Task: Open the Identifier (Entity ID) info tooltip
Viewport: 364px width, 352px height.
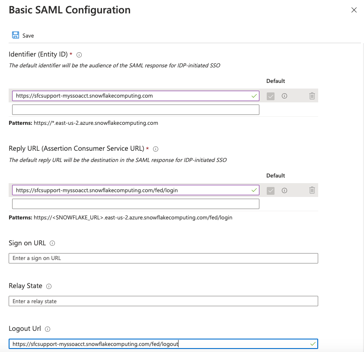Action: click(x=79, y=54)
